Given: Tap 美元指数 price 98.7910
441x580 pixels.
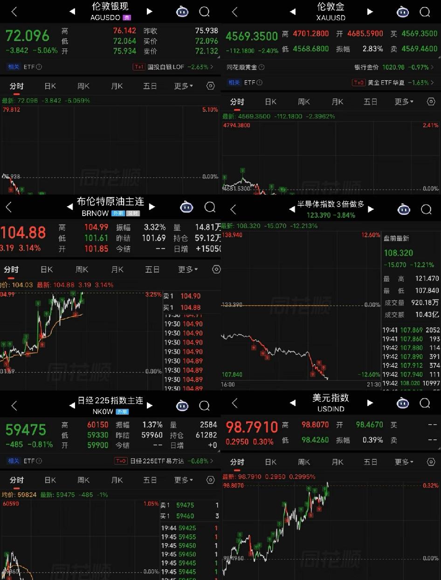Looking at the screenshot, I should (252, 427).
